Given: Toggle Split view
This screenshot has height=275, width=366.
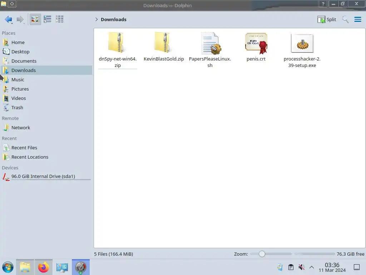Looking at the screenshot, I should tap(327, 19).
